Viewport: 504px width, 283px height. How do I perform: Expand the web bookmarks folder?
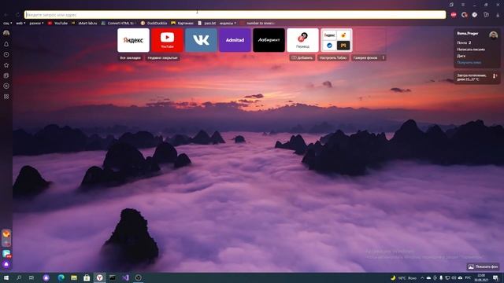click(x=20, y=23)
